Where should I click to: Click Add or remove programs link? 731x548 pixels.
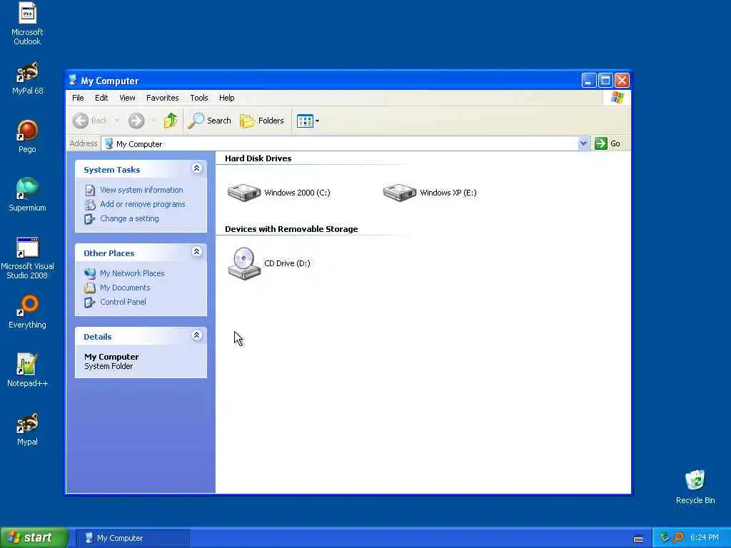[x=143, y=204]
